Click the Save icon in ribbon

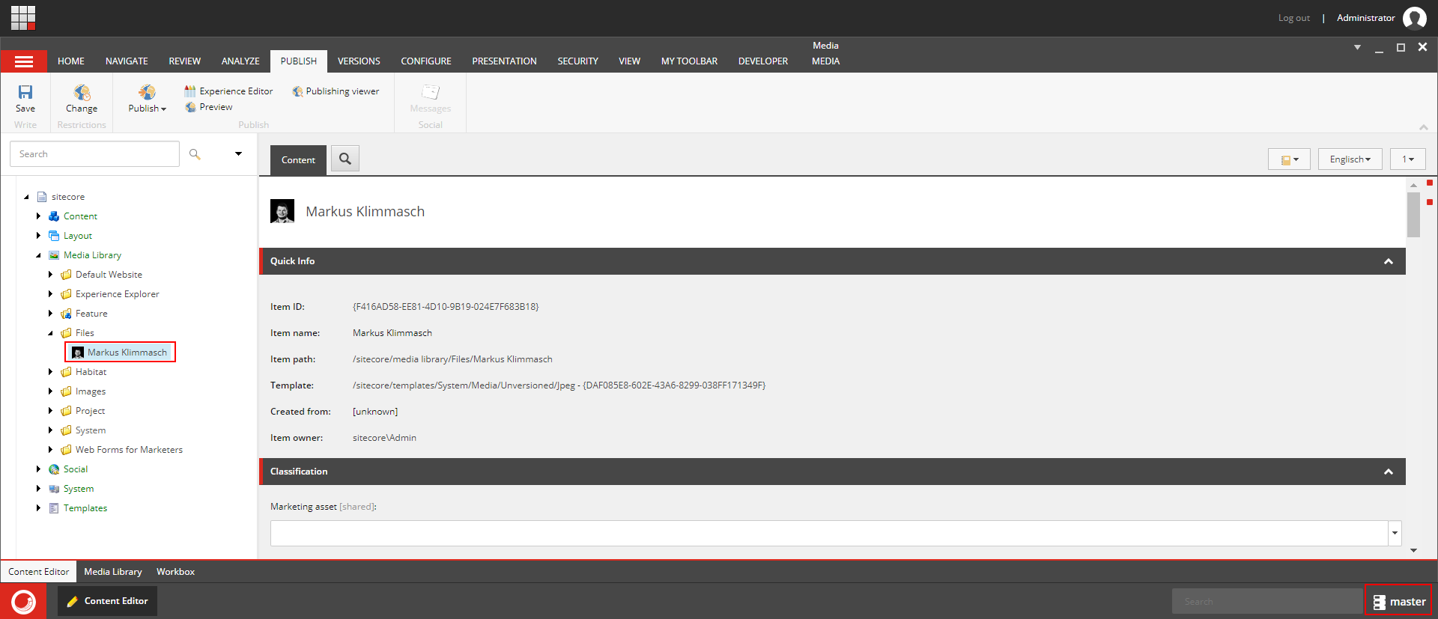point(25,92)
